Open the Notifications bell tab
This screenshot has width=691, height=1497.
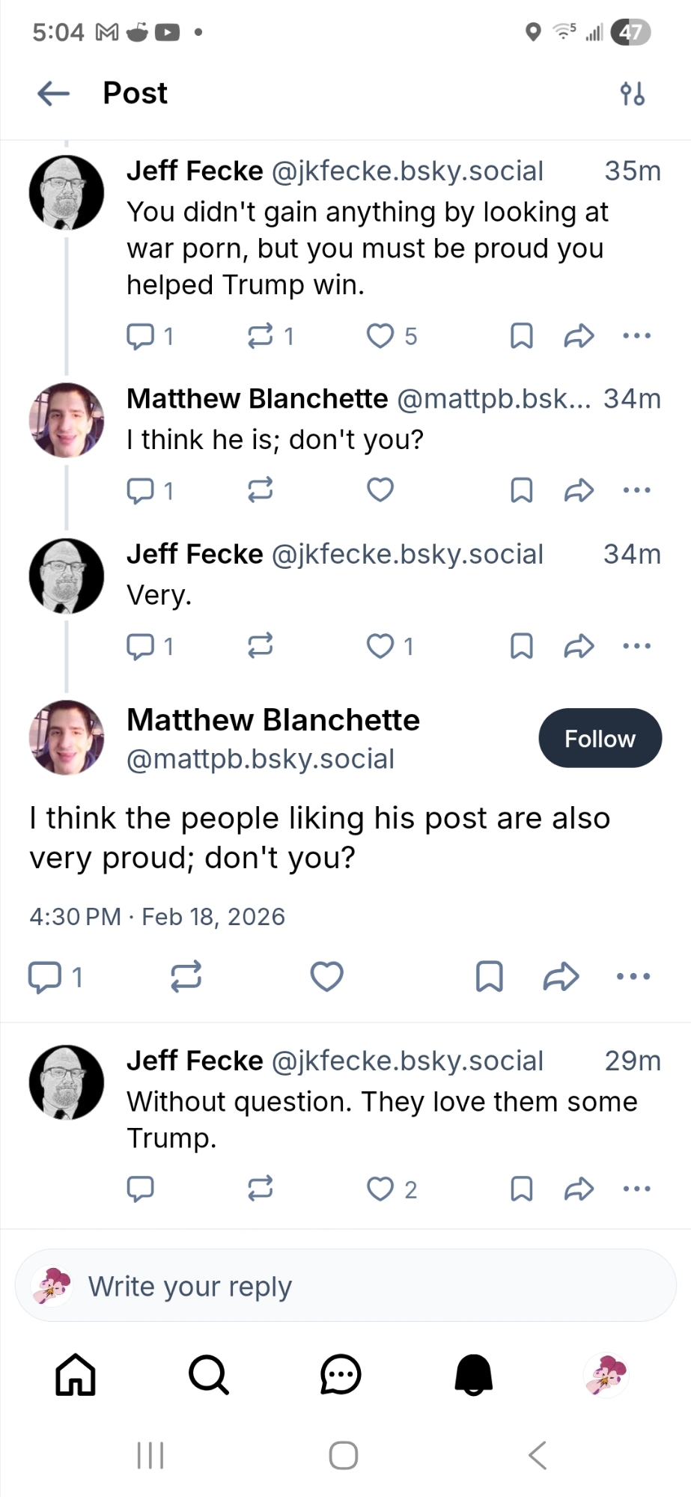pyautogui.click(x=474, y=1375)
